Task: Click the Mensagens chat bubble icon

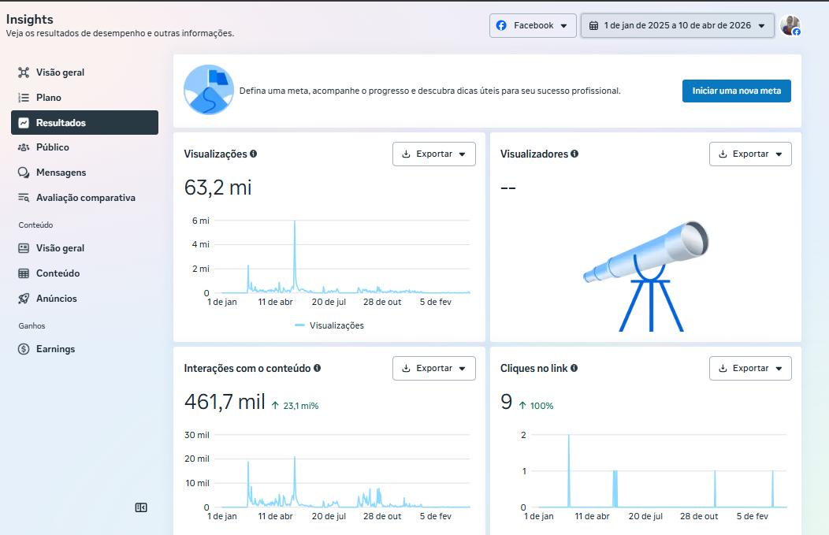Action: tap(24, 173)
